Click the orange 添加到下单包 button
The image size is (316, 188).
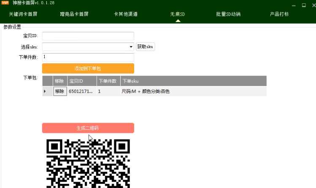(88, 68)
